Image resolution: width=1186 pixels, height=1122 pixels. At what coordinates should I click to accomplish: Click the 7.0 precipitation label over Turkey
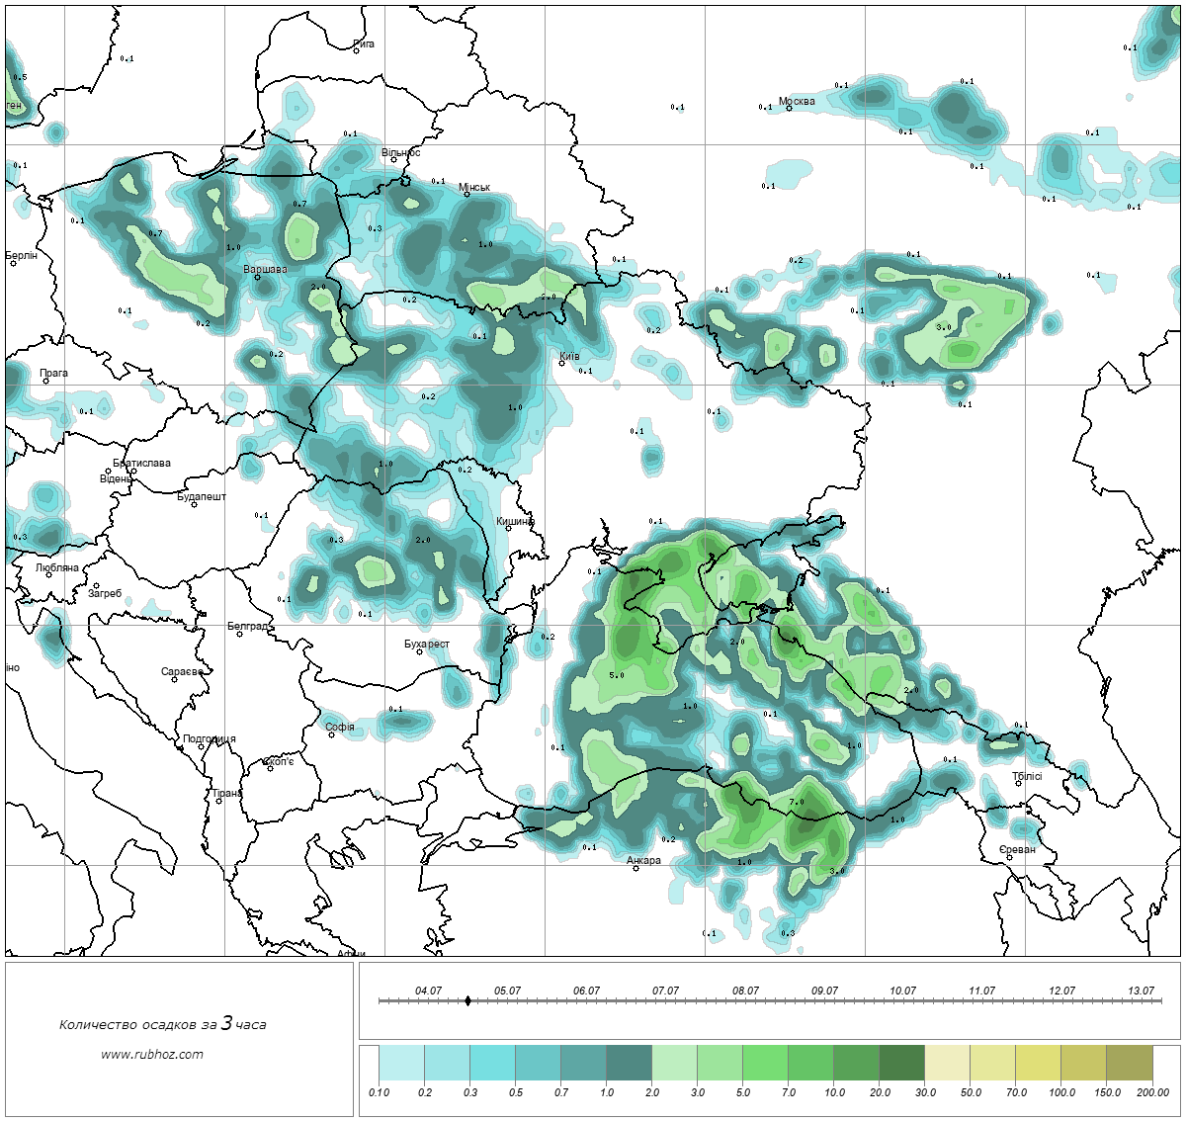798,802
